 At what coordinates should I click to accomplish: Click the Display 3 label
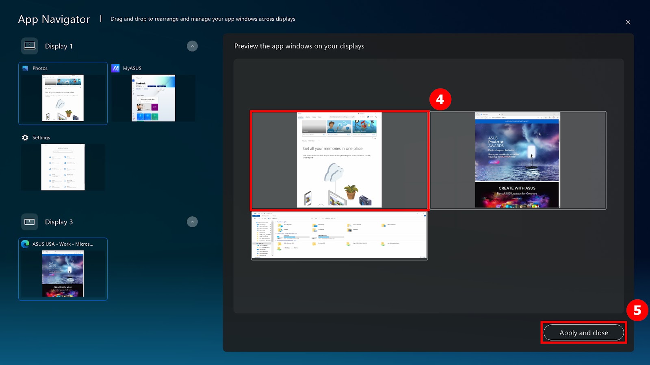(59, 222)
